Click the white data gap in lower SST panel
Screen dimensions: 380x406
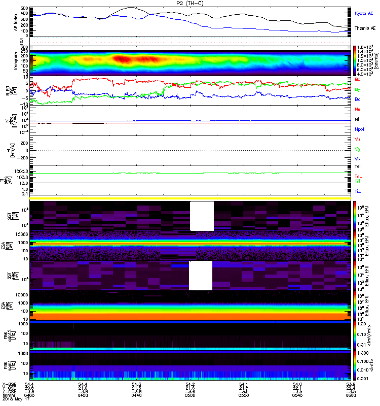pos(201,276)
